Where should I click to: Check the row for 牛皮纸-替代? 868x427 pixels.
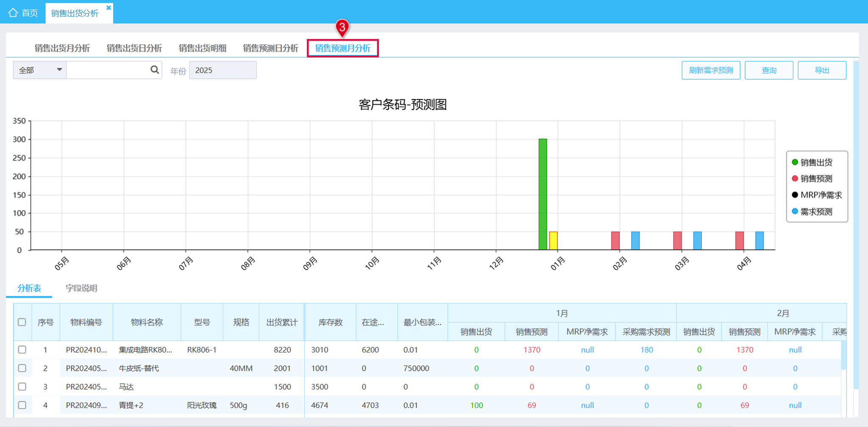(x=22, y=368)
